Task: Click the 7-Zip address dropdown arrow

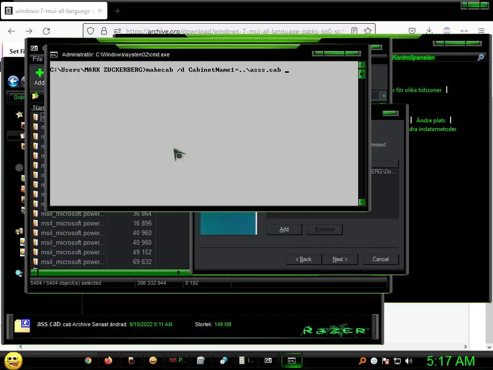Action: click(x=384, y=96)
